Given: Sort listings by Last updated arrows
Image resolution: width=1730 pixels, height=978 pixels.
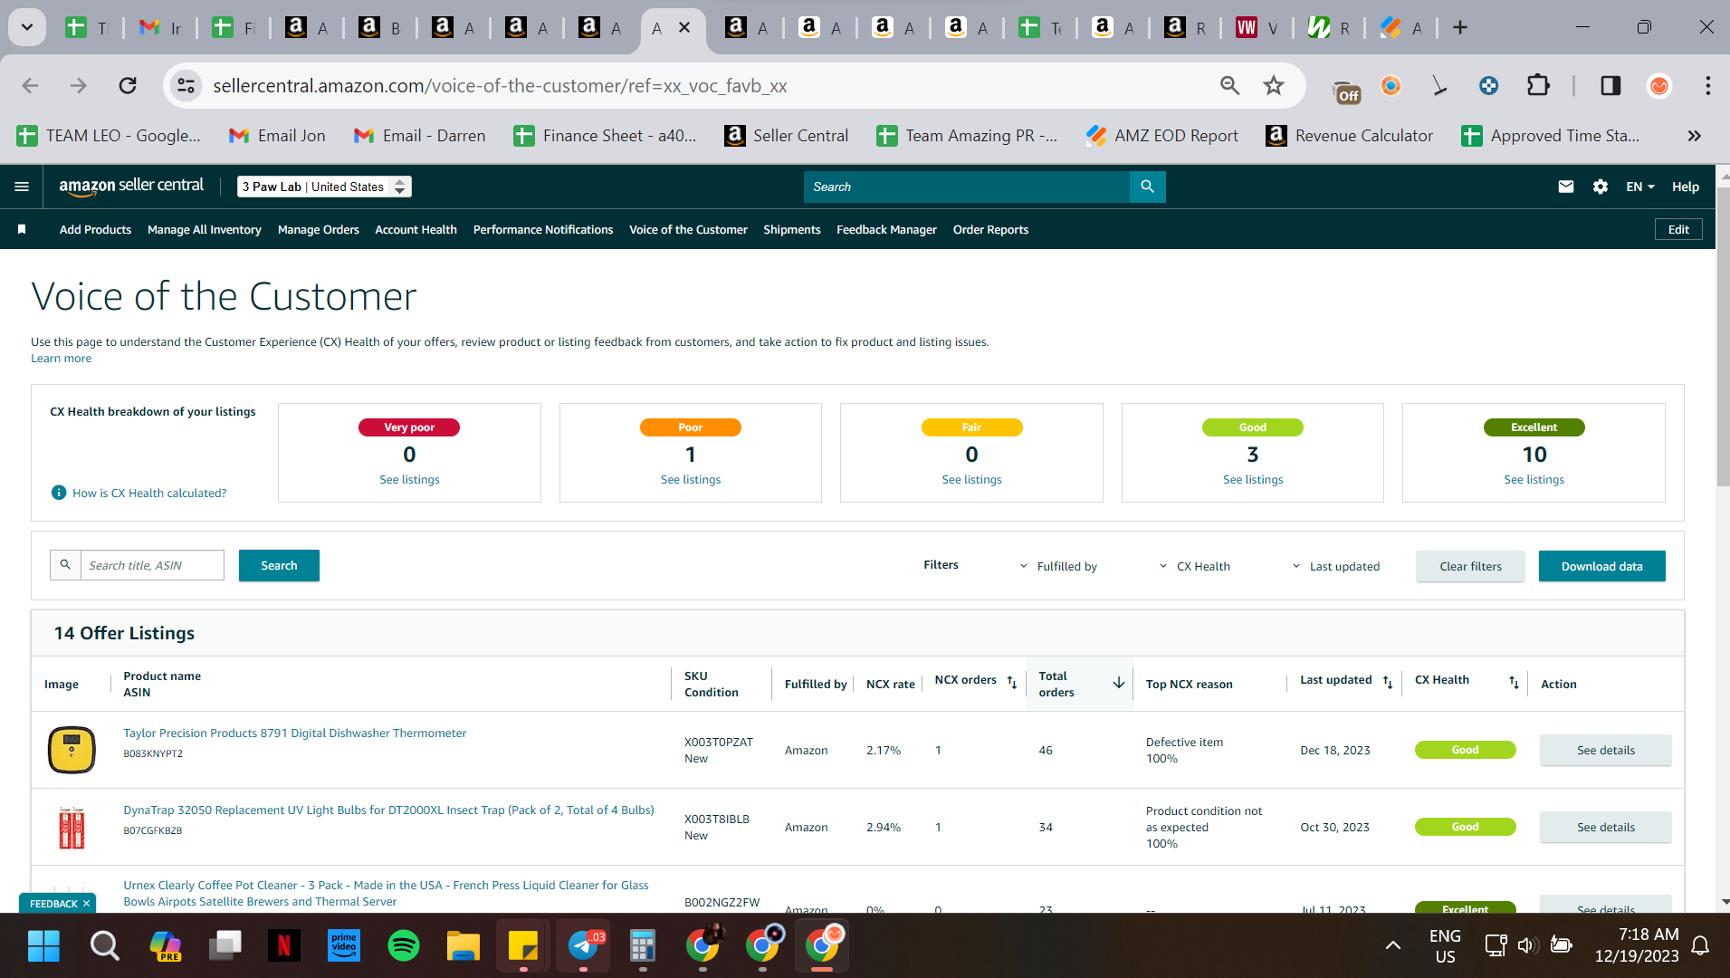Looking at the screenshot, I should pyautogui.click(x=1388, y=682).
